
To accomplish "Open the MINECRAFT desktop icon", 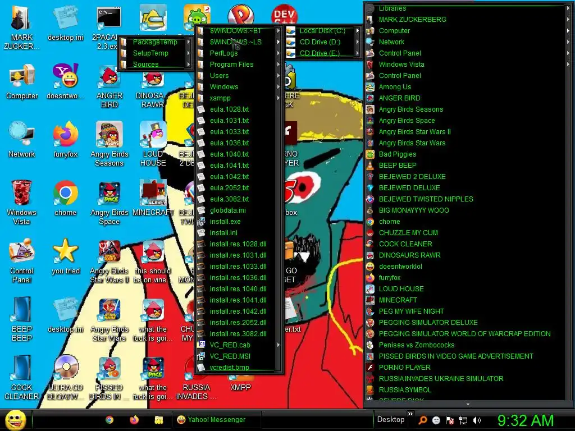I will click(x=153, y=198).
